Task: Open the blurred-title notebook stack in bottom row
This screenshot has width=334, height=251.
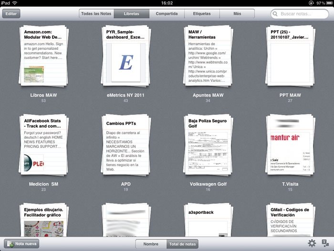Action: 125,220
